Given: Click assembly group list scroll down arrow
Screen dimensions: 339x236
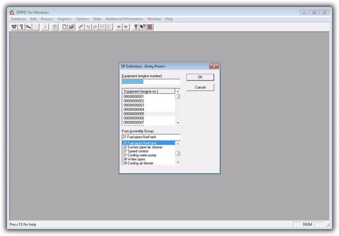Looking at the screenshot, I should 178,162.
